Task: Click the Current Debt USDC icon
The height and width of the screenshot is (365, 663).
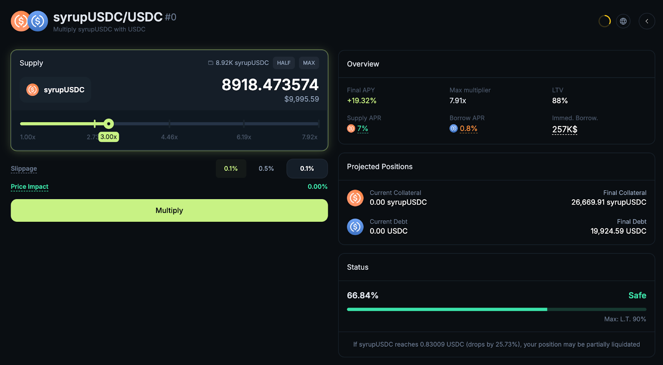Action: click(355, 227)
